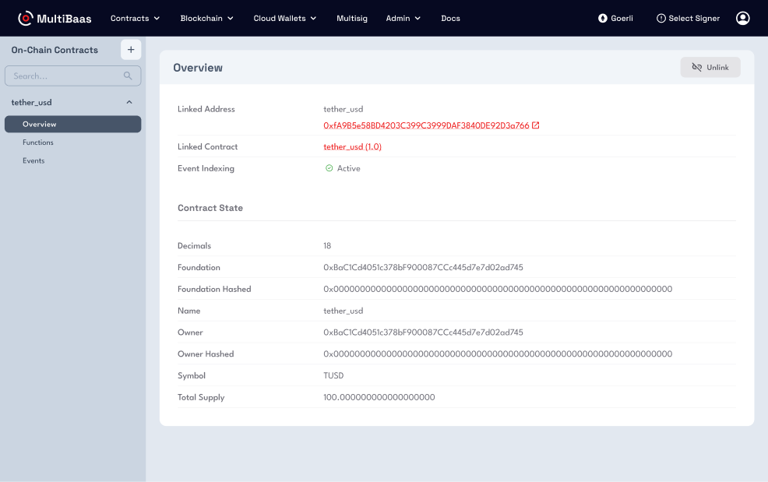Click the Goerli network icon
The image size is (768, 482).
click(x=602, y=18)
